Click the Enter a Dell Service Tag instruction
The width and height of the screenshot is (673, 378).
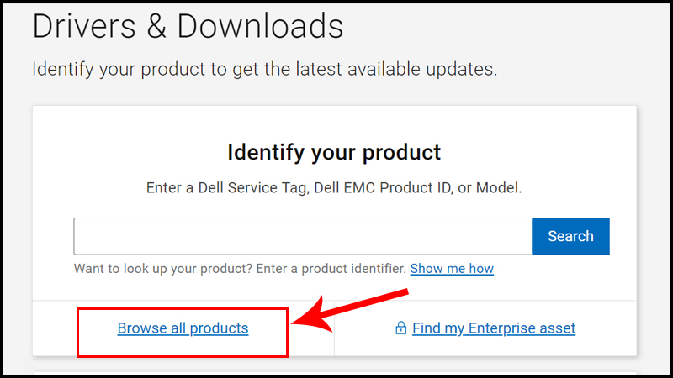pos(227,188)
